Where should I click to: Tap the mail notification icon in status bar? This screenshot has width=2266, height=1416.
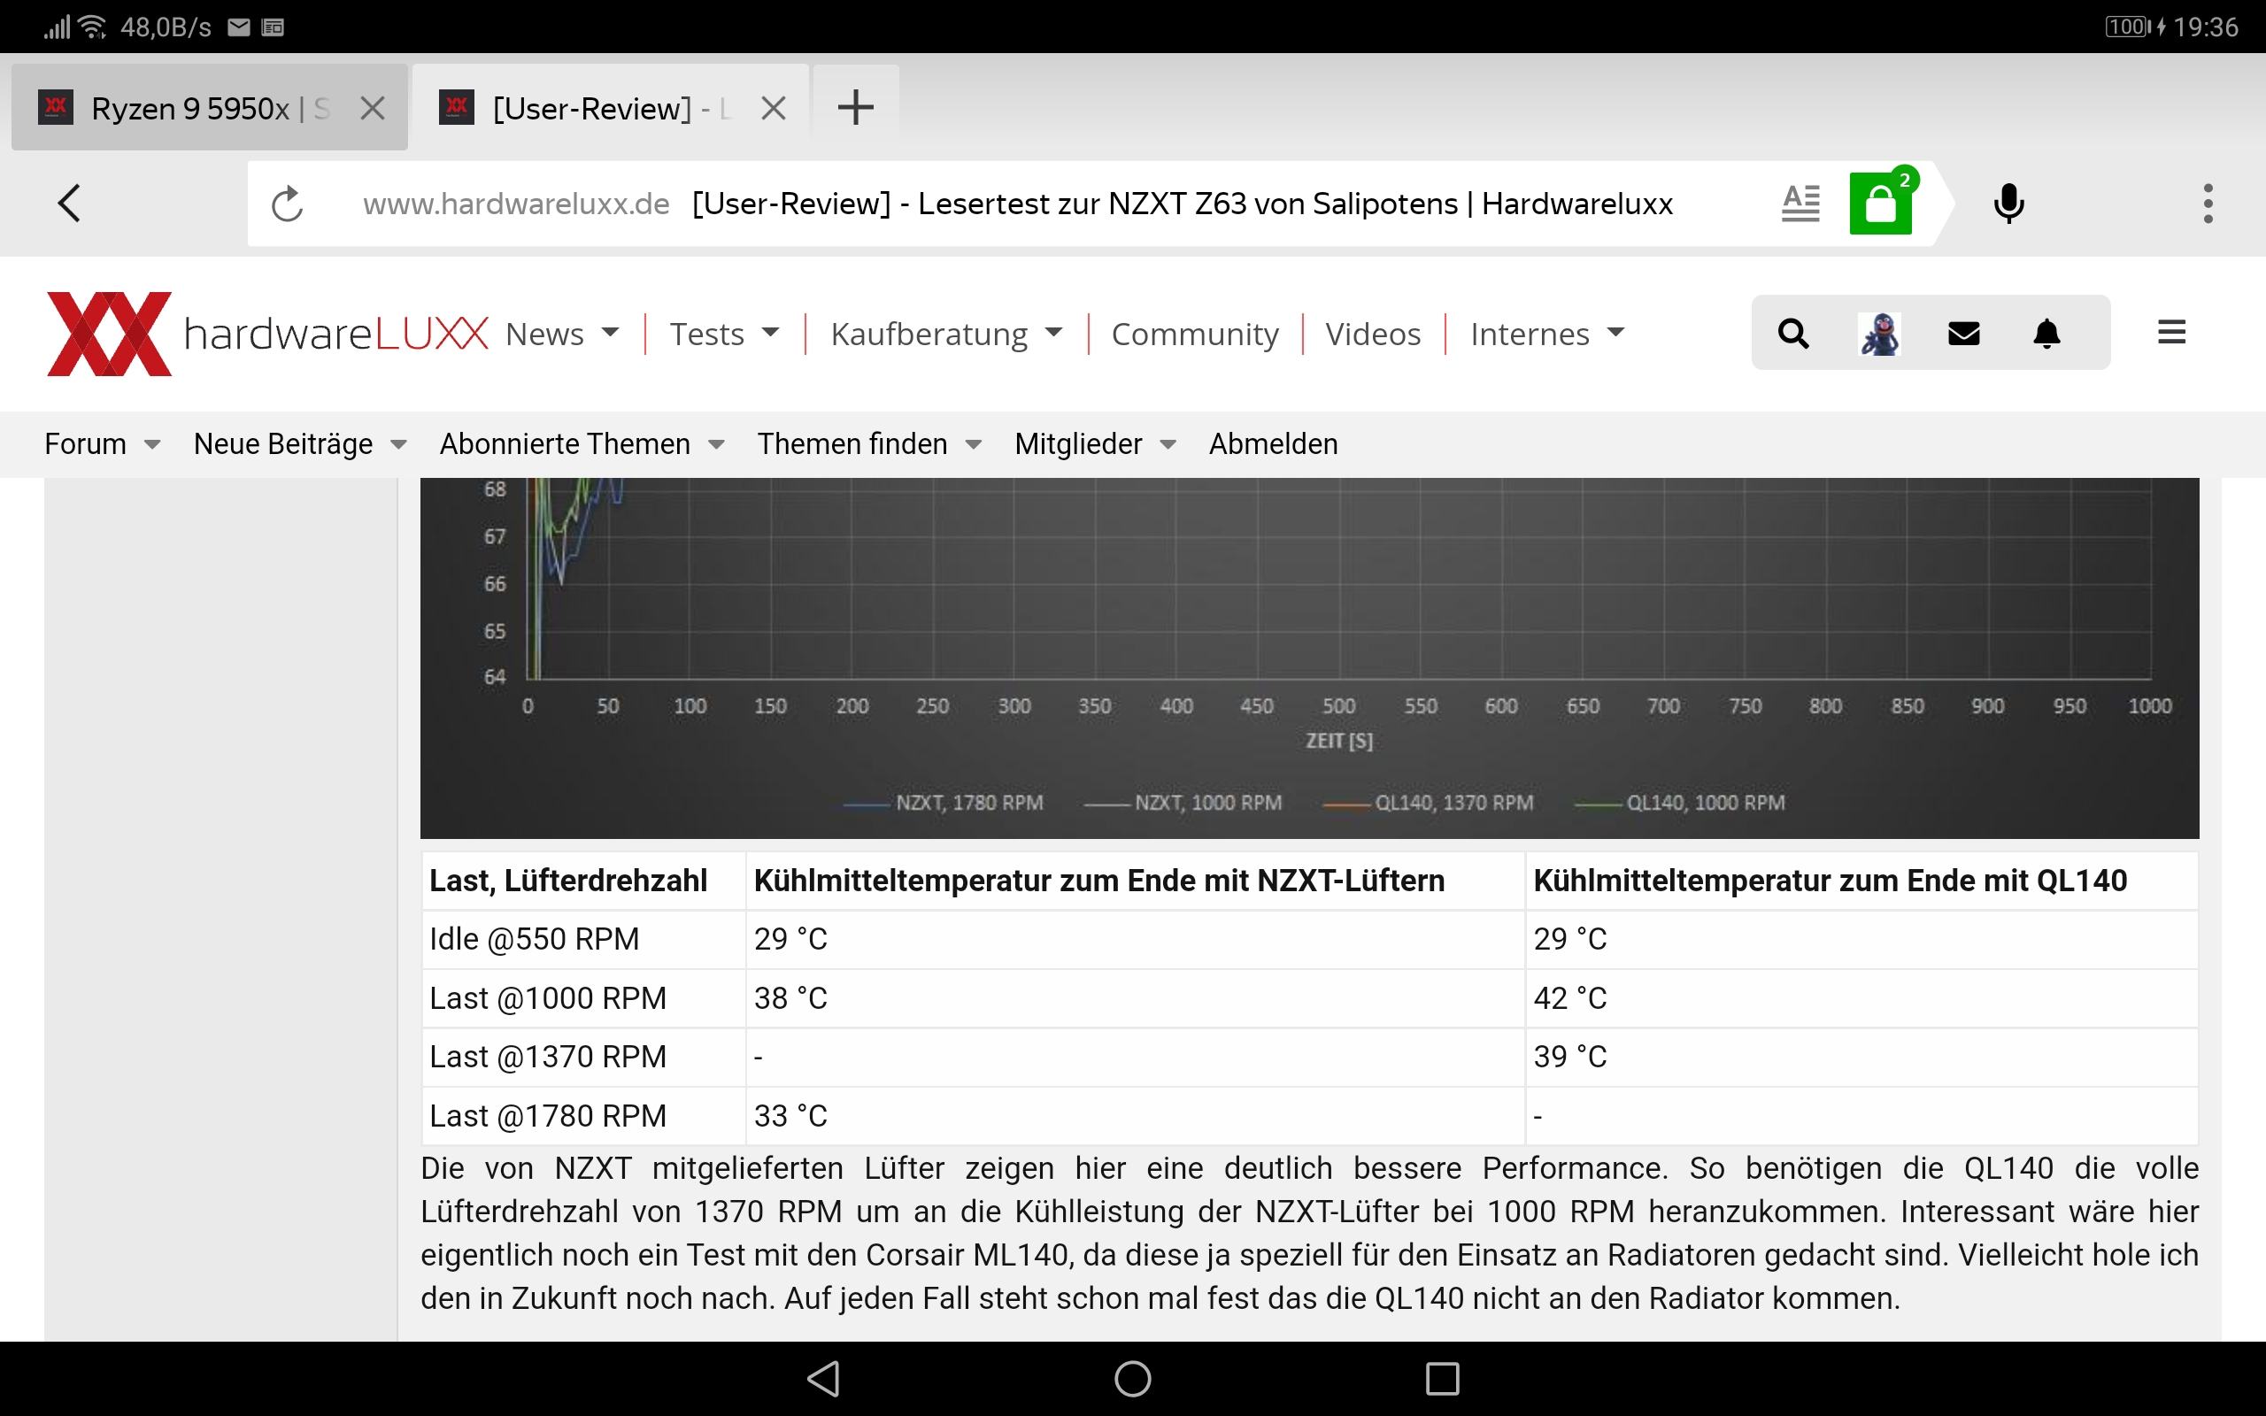coord(239,27)
